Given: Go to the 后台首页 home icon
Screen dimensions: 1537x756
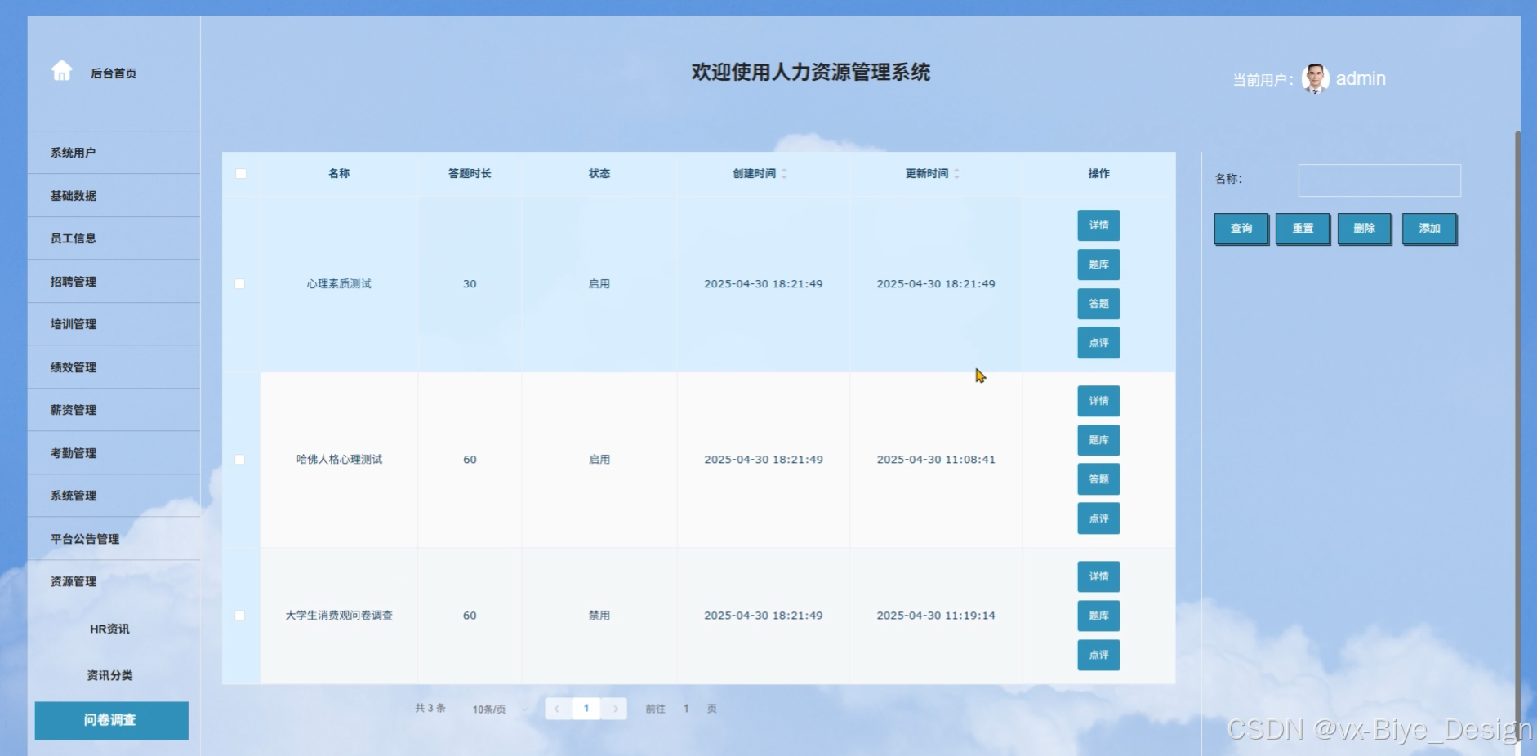Looking at the screenshot, I should (x=62, y=71).
